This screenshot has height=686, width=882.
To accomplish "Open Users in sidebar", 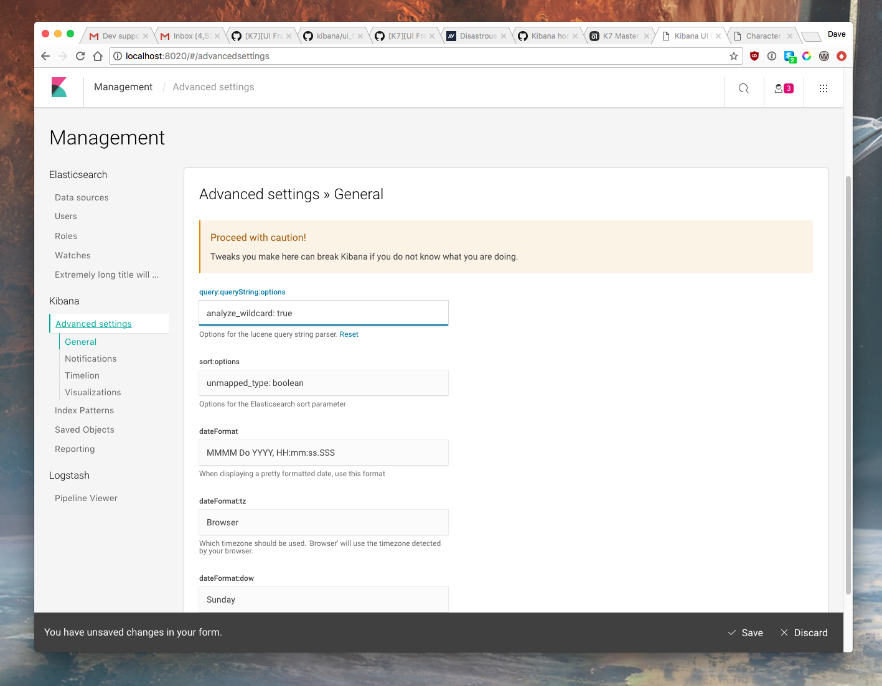I will [x=66, y=216].
